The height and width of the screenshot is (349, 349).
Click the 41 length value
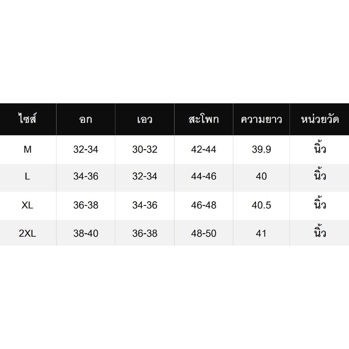(261, 233)
